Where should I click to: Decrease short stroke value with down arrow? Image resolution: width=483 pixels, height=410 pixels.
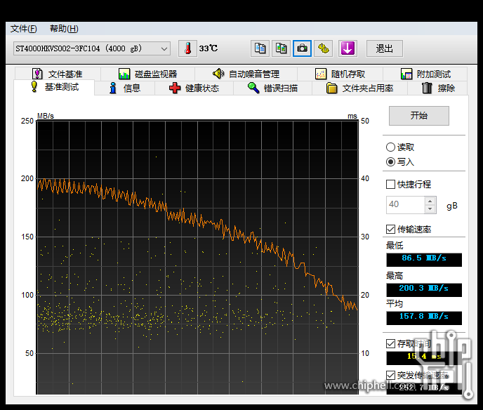pos(430,209)
